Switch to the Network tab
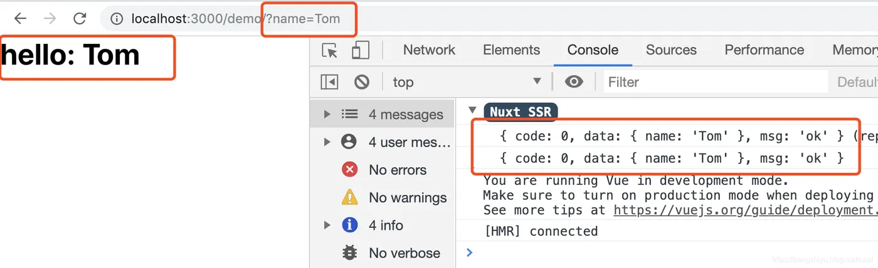 pos(429,50)
